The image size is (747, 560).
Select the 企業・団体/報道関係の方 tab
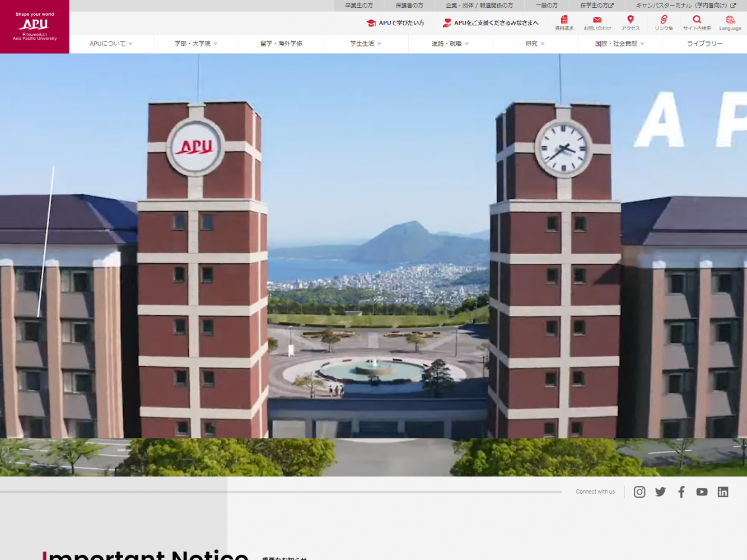click(x=479, y=6)
